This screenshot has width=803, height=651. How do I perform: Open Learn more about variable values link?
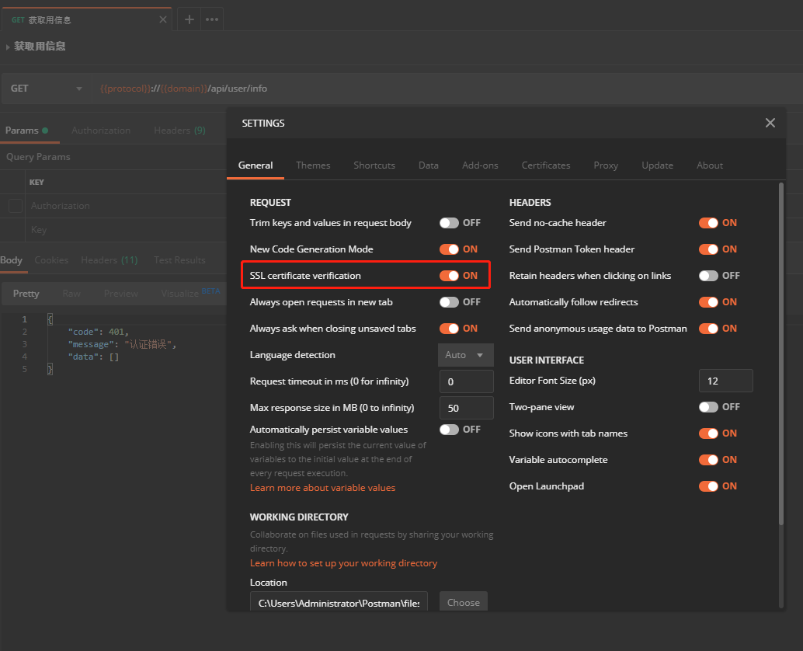pyautogui.click(x=322, y=488)
